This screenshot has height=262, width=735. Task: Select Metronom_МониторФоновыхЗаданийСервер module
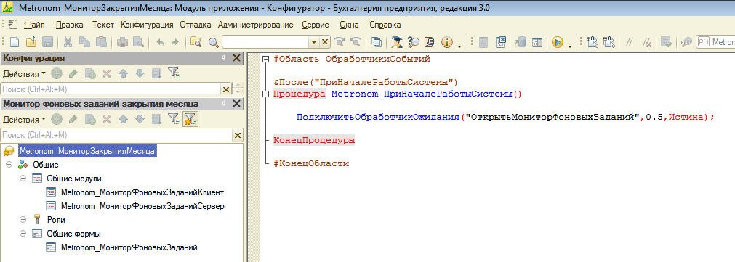pos(143,206)
